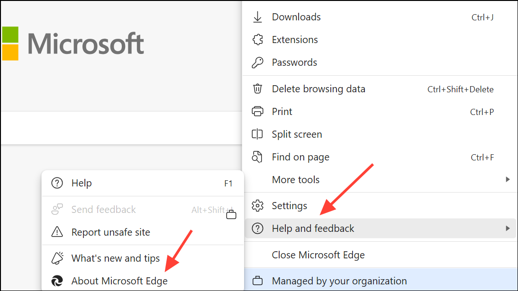Choose About Microsoft Edge in submenu
This screenshot has height=291, width=518.
click(119, 281)
